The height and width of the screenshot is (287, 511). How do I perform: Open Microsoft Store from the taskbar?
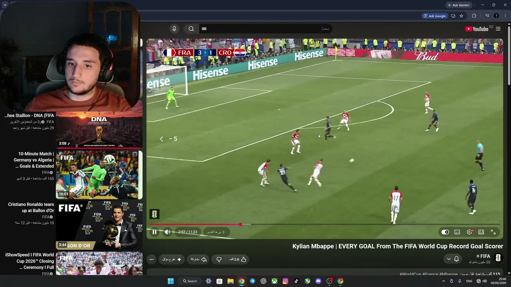tap(220, 281)
